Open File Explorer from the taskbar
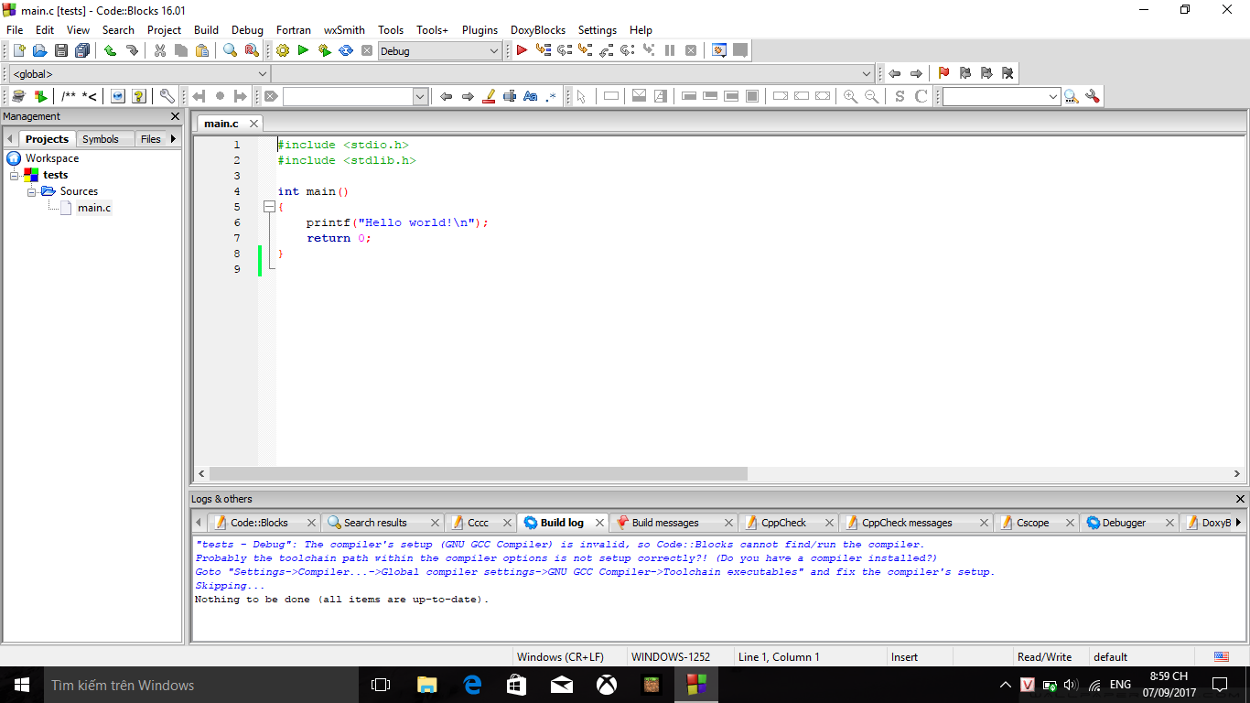The image size is (1250, 703). [427, 685]
